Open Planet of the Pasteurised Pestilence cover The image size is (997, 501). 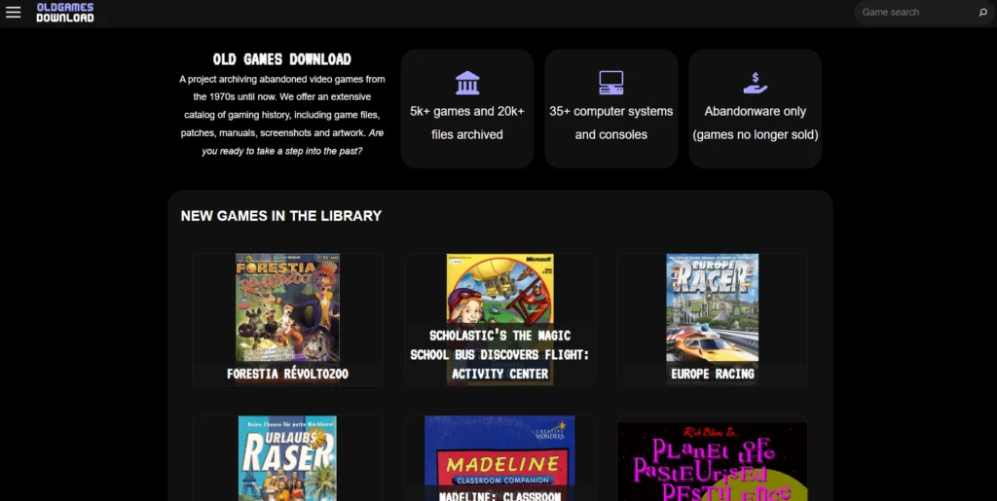pyautogui.click(x=712, y=462)
